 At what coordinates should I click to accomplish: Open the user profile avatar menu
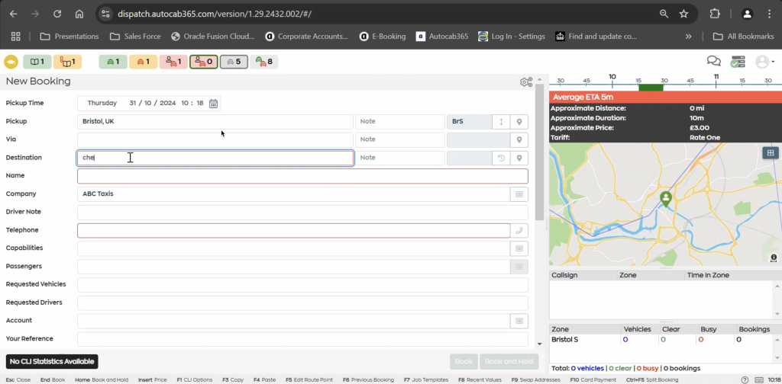(764, 62)
